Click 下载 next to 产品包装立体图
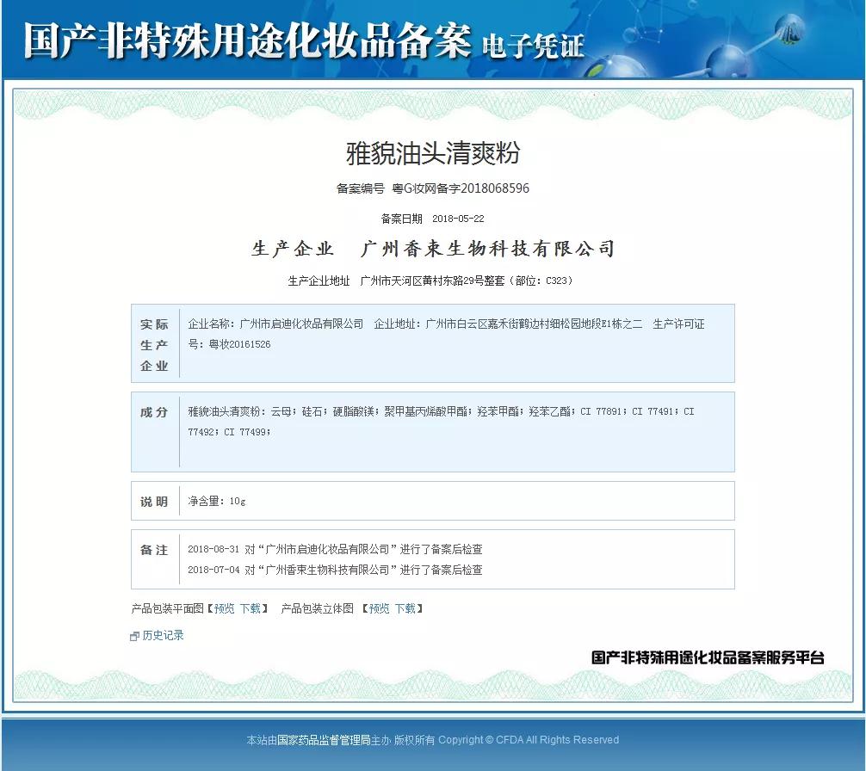Viewport: 866px width, 771px height. [x=407, y=608]
